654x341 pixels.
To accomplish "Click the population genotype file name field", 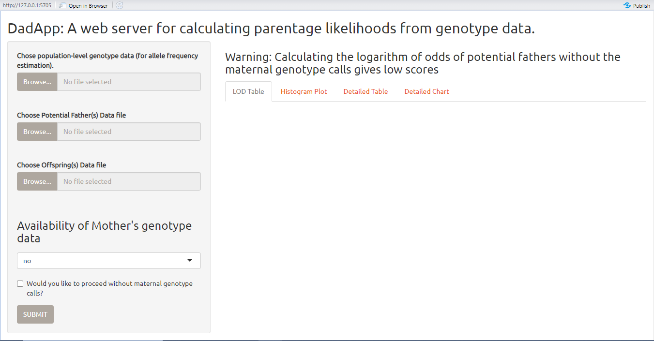I will (x=129, y=82).
